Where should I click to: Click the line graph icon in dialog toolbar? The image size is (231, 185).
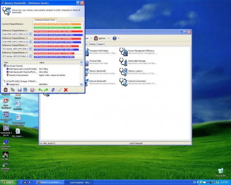click(32, 90)
